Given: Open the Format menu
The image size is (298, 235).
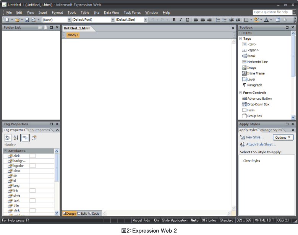Looking at the screenshot, I should pyautogui.click(x=57, y=13).
